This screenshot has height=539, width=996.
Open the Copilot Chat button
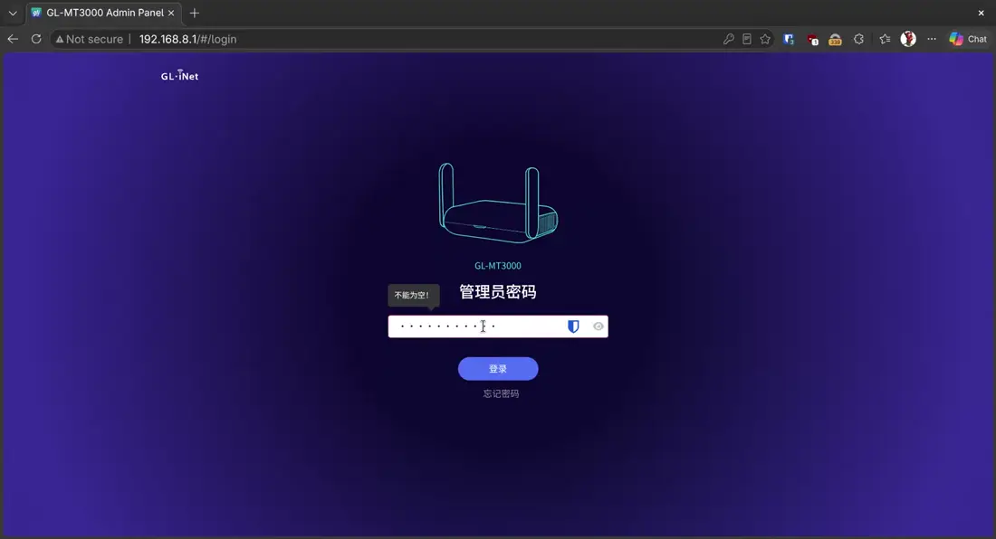[968, 39]
